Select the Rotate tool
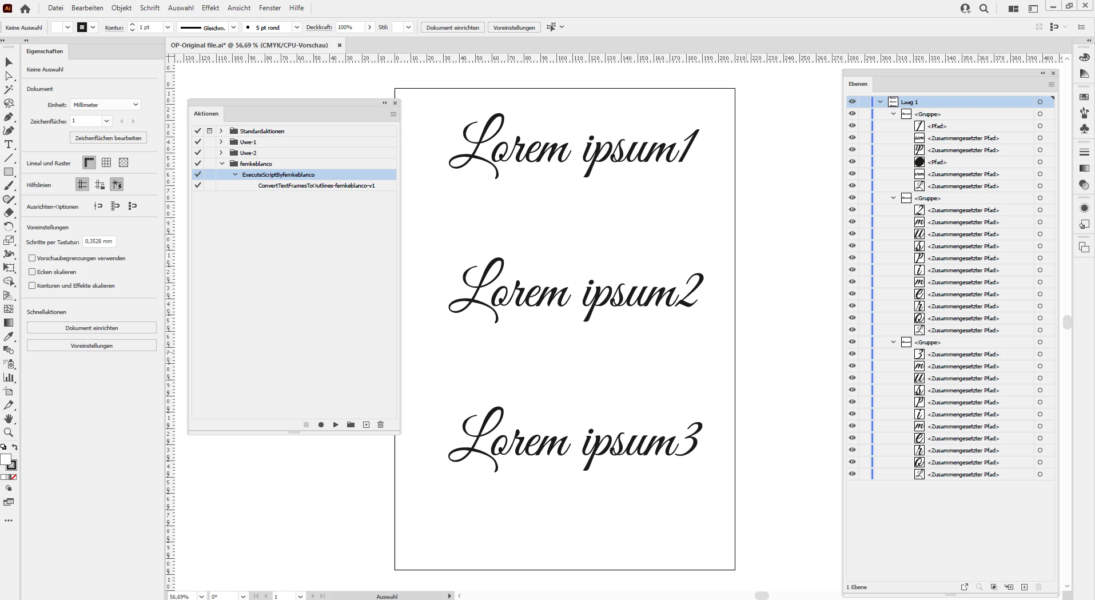1095x600 pixels. click(x=9, y=227)
